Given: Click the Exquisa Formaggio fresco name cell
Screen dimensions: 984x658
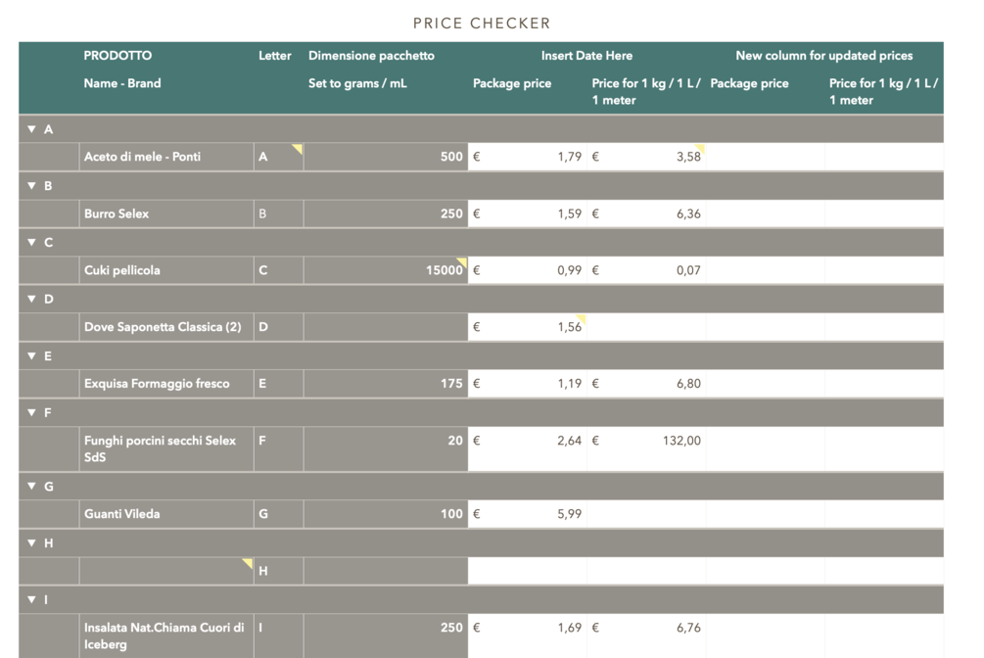Looking at the screenshot, I should click(x=164, y=384).
